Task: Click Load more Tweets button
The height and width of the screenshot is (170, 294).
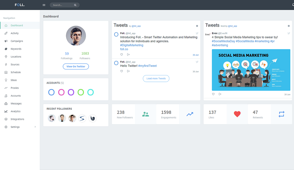Action: tap(156, 78)
